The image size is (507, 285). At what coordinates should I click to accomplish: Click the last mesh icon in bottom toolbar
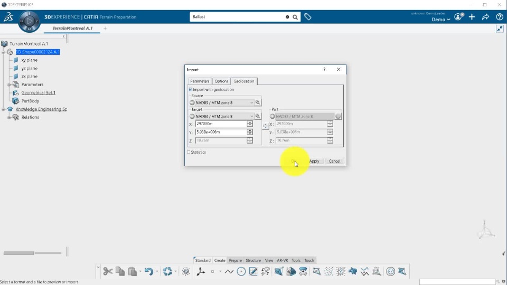click(402, 271)
